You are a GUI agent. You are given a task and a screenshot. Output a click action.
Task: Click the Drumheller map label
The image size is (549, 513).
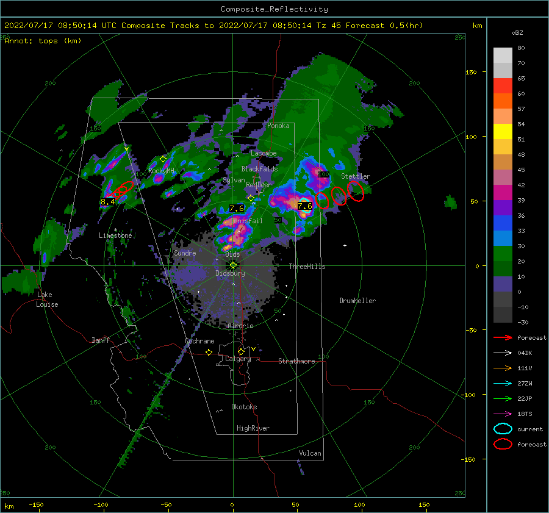click(x=357, y=301)
